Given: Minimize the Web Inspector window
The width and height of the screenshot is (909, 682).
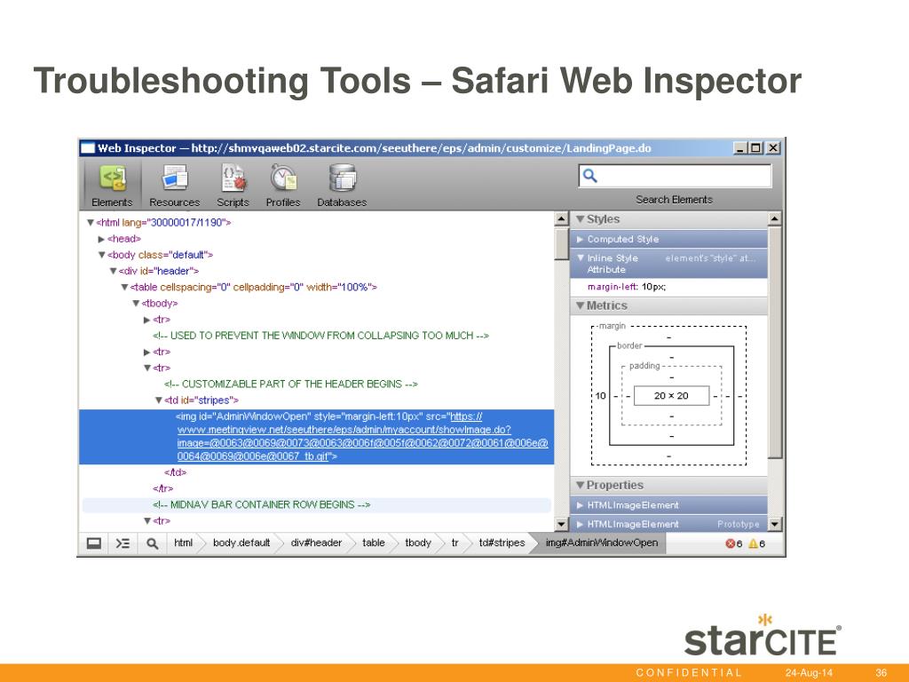Looking at the screenshot, I should click(739, 148).
